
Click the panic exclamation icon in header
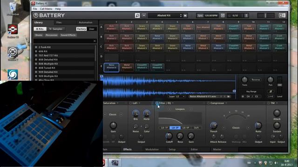pyautogui.click(x=246, y=15)
